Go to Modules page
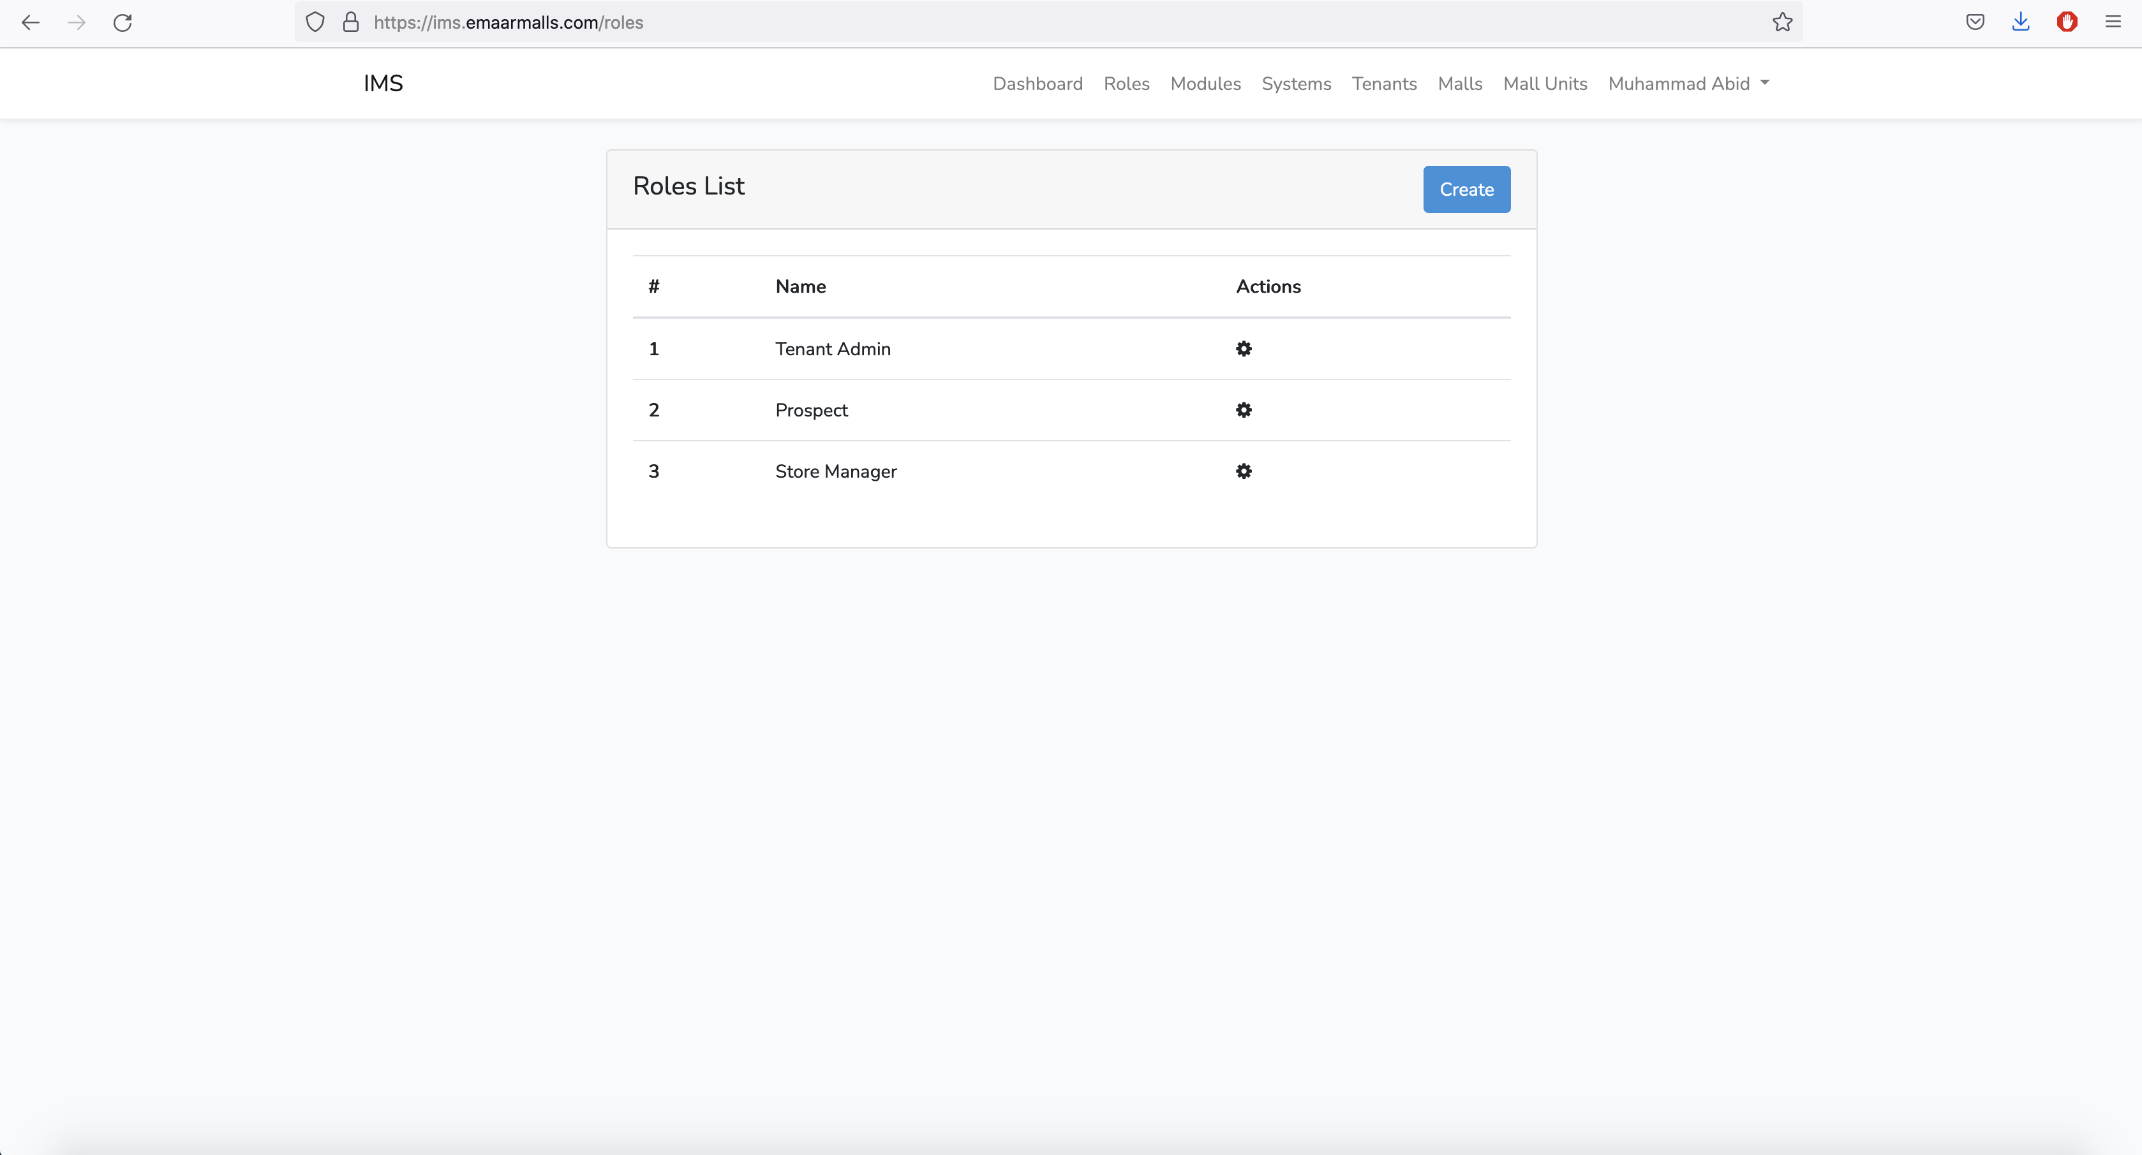 [1206, 84]
